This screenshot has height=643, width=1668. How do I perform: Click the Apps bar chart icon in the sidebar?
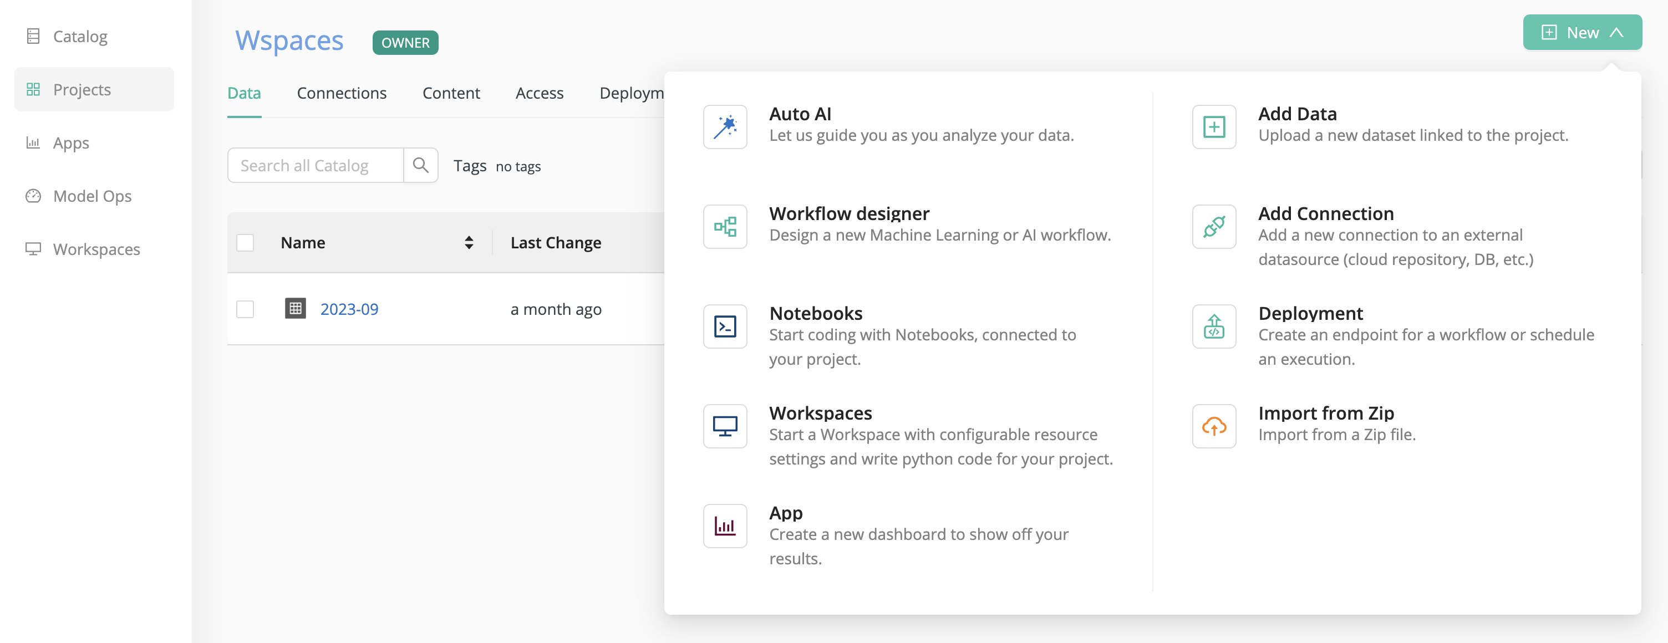point(33,142)
